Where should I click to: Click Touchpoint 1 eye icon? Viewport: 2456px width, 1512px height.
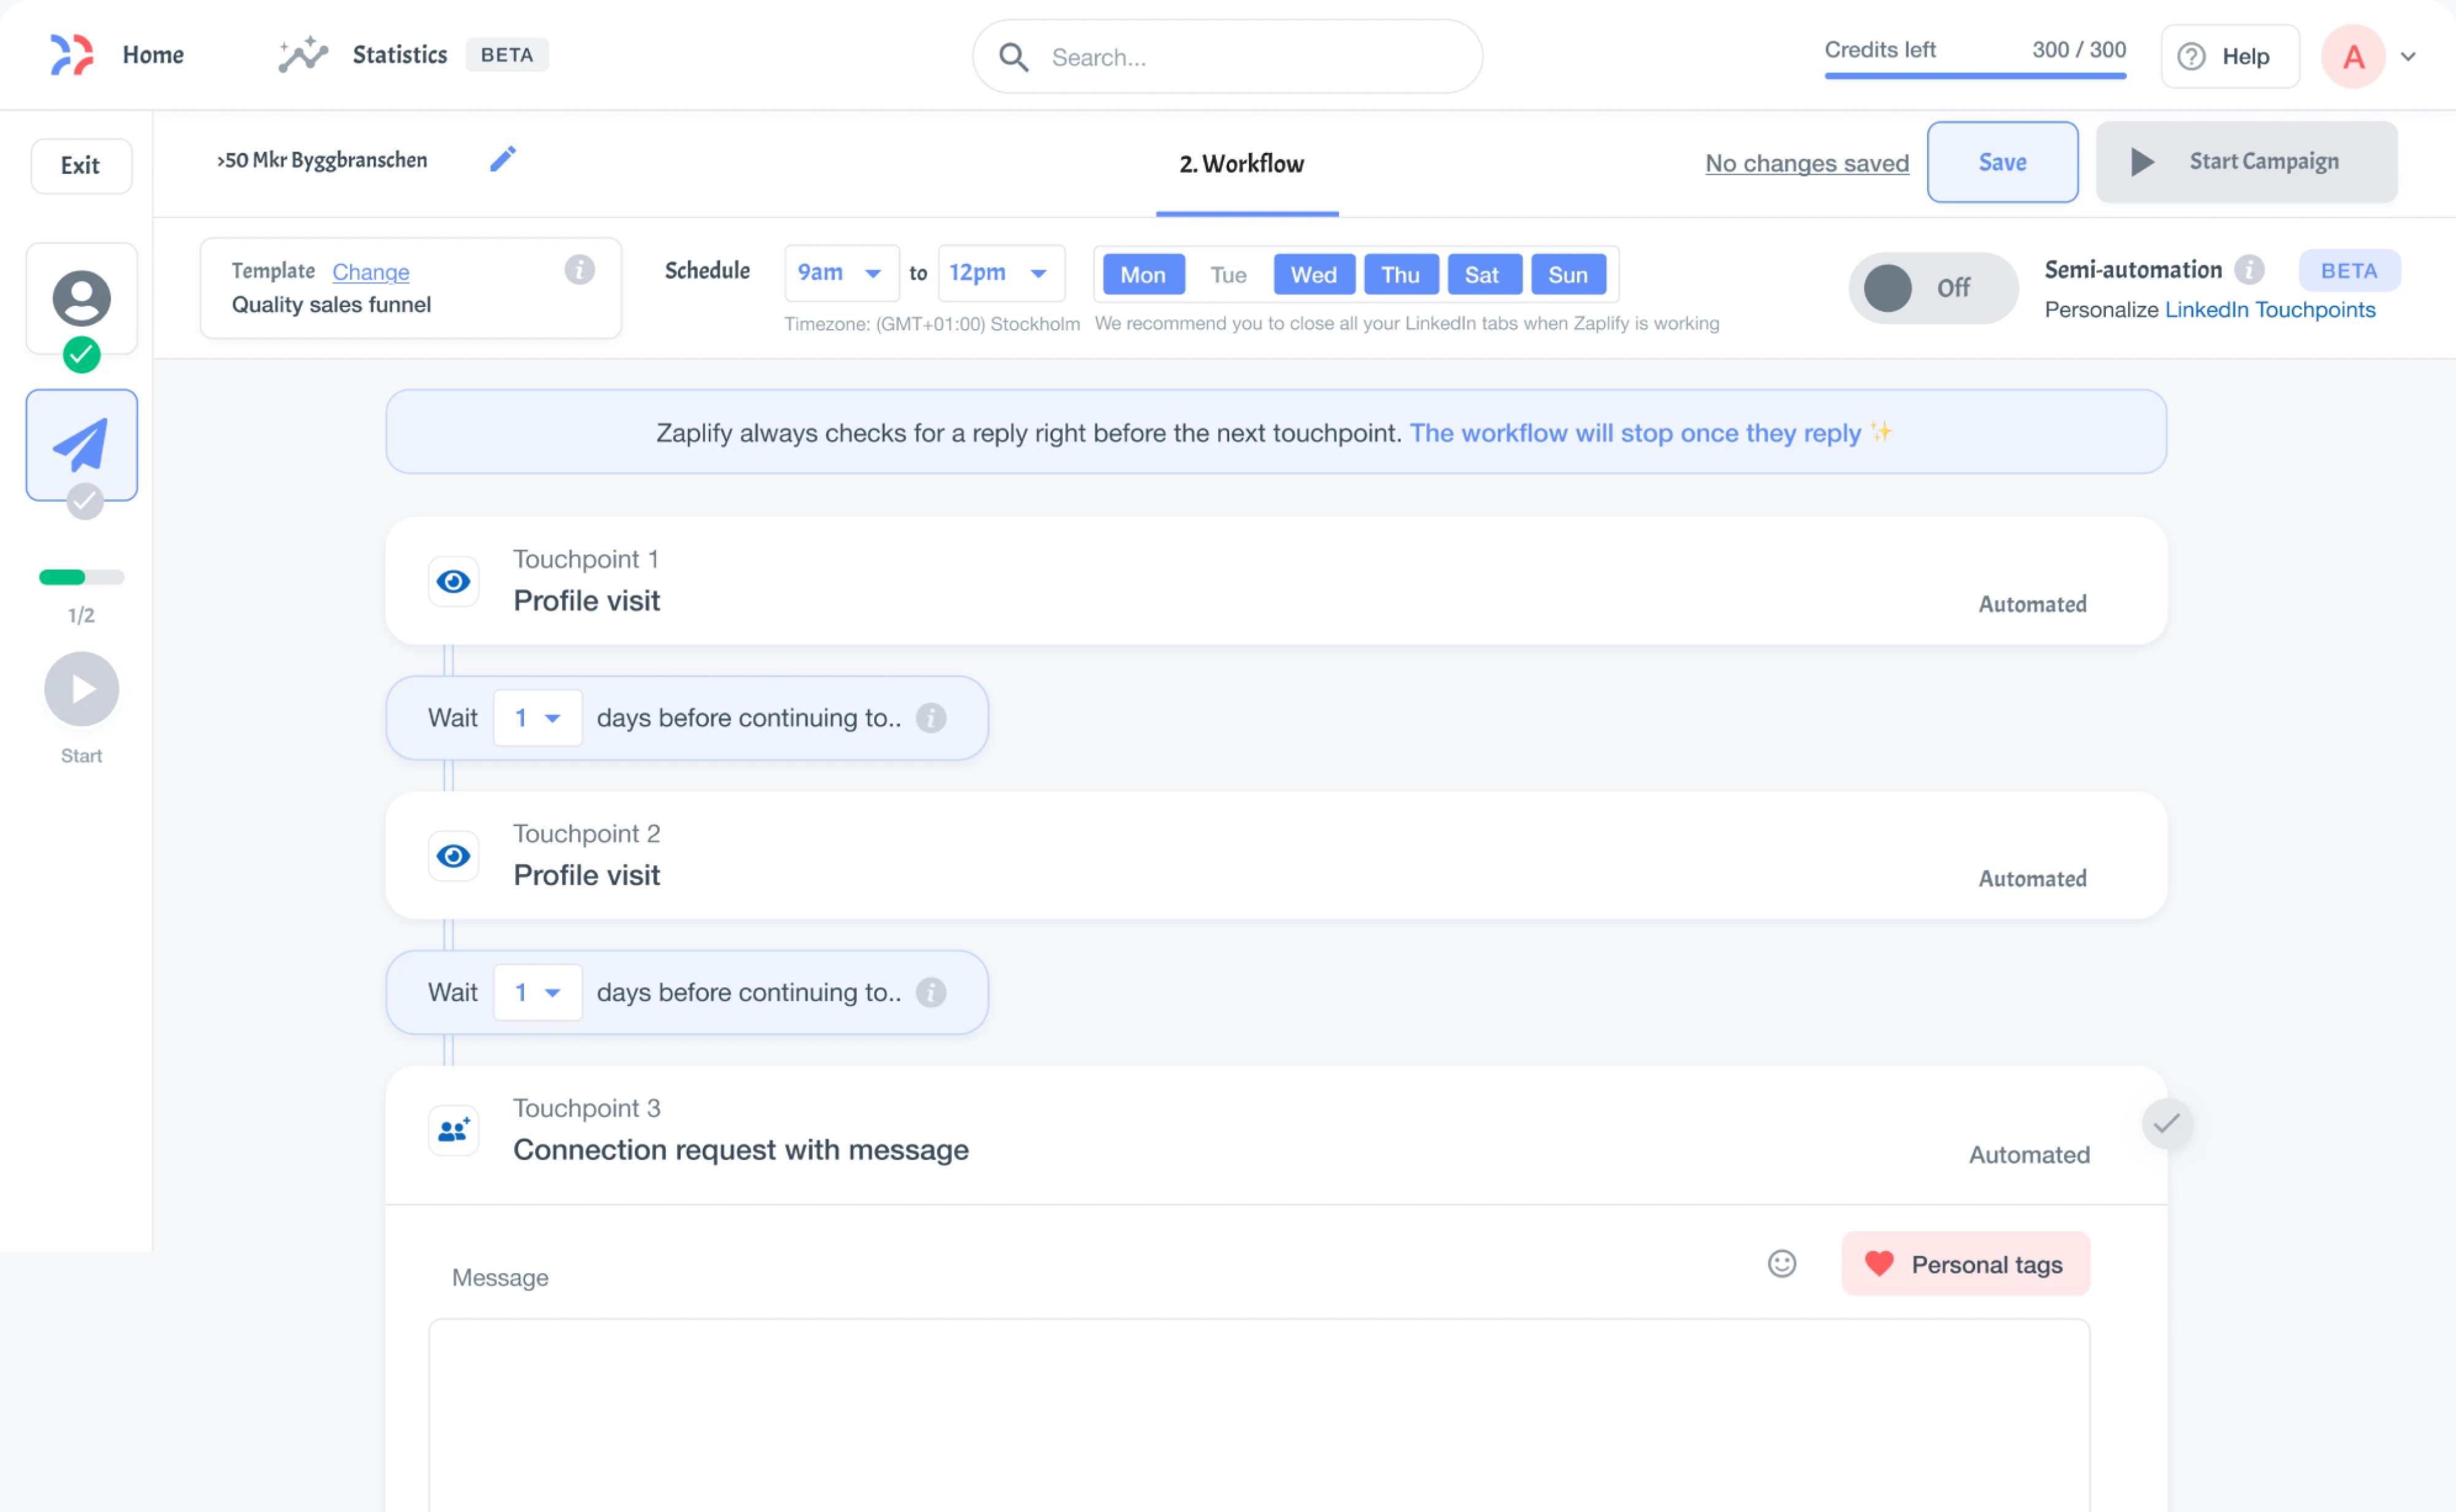454,581
